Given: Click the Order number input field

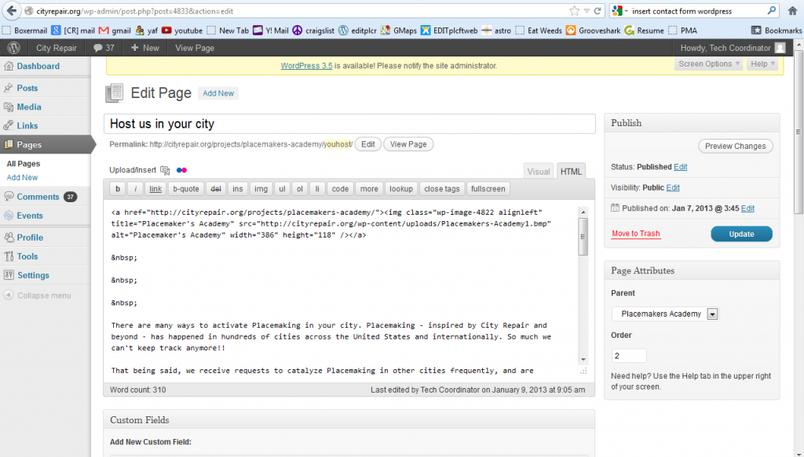Looking at the screenshot, I should [628, 356].
